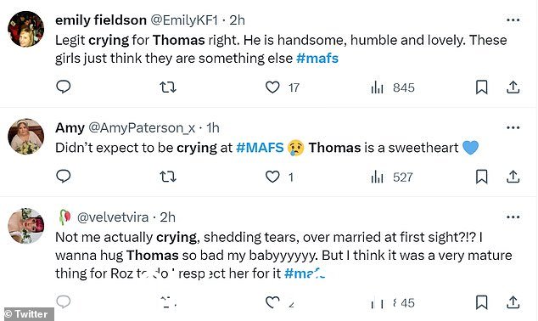This screenshot has height=321, width=538.
Task: Retweet emily fieldson's tweet
Action: pyautogui.click(x=168, y=87)
